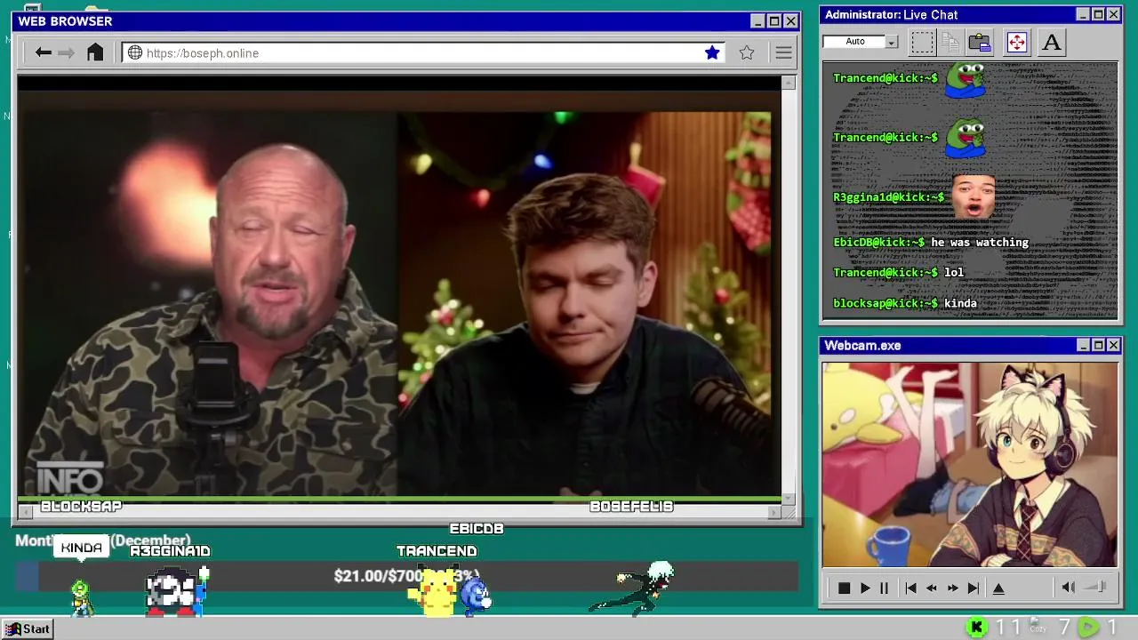Click the Administrator: Live Chat title bar
Image resolution: width=1138 pixels, height=640 pixels.
pyautogui.click(x=969, y=14)
